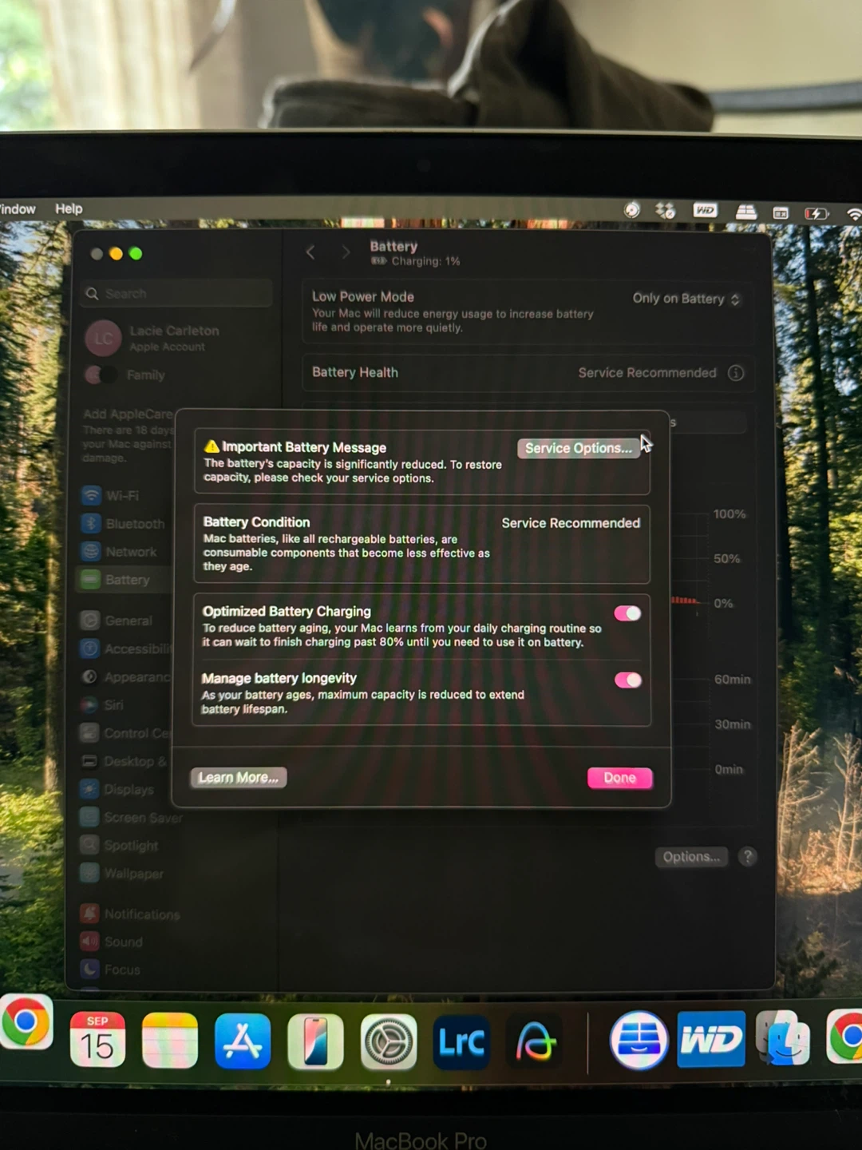Open Lacie Carleton Apple Account
The height and width of the screenshot is (1150, 862).
click(x=153, y=338)
